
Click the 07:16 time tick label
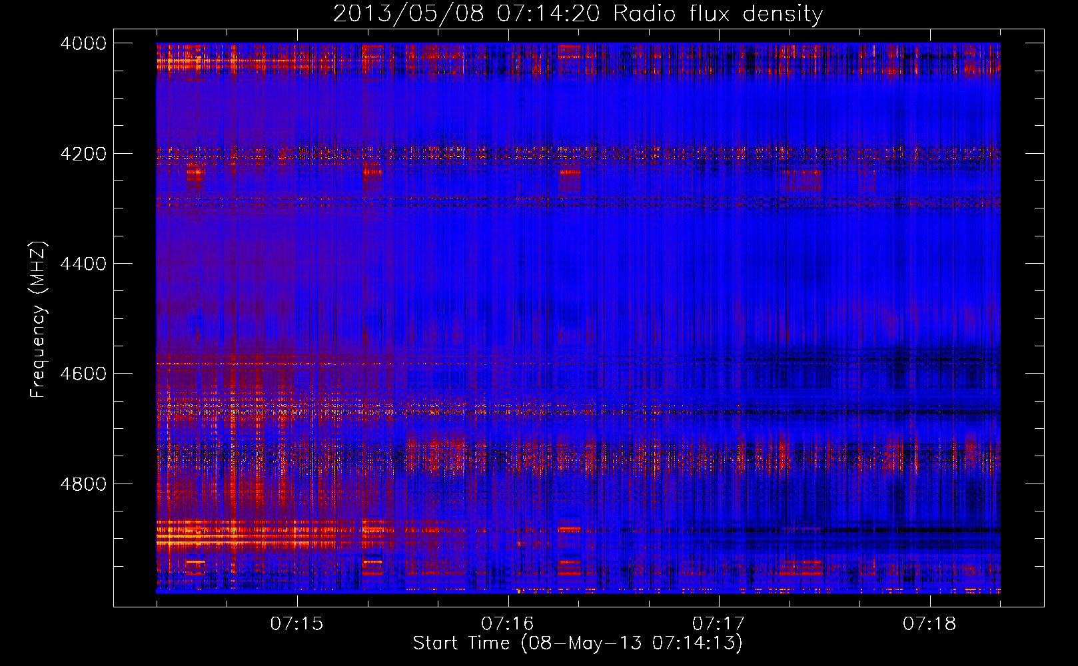tap(508, 623)
